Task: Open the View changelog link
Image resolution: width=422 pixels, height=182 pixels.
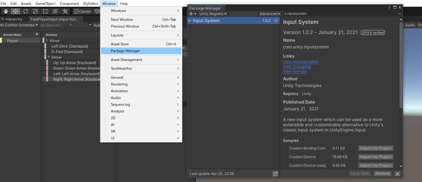Action: (297, 66)
